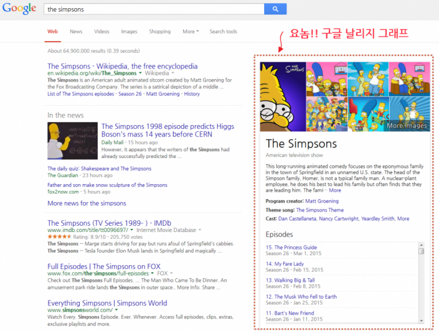Expand the Internet Movie Database dropdown arrow
439x331 pixels.
click(200, 230)
